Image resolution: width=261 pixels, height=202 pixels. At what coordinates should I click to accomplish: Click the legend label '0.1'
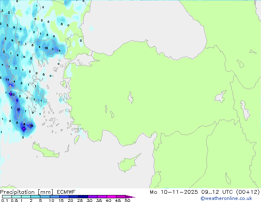tap(5, 200)
